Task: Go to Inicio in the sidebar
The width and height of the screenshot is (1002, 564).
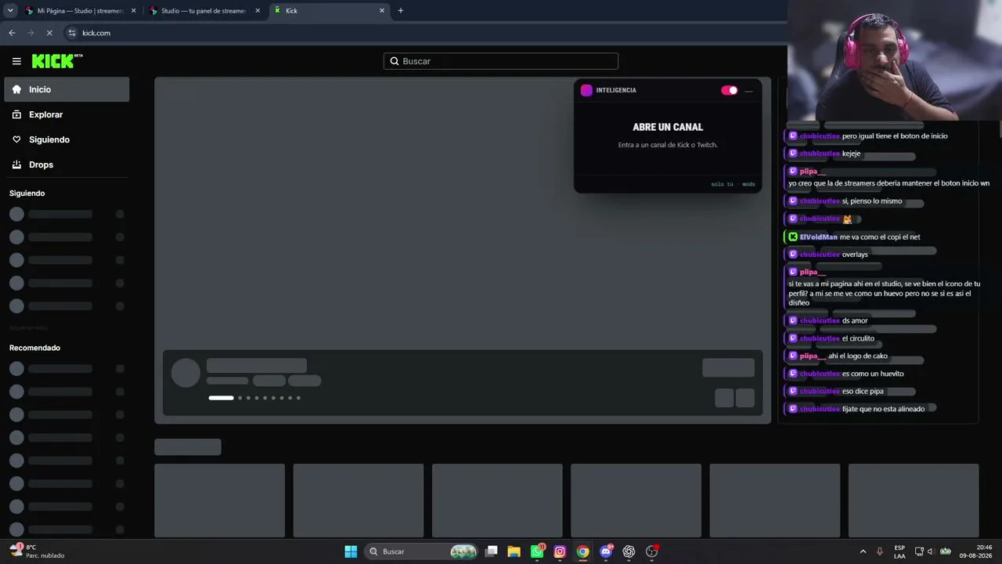Action: click(67, 89)
